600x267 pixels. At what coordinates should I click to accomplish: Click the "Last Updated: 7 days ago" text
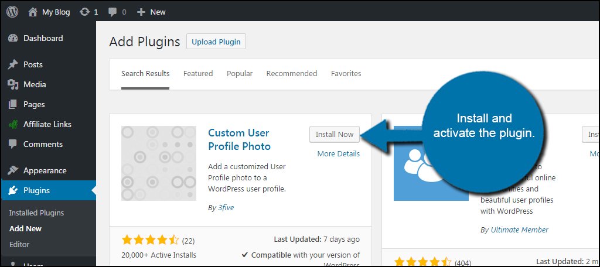coord(317,239)
